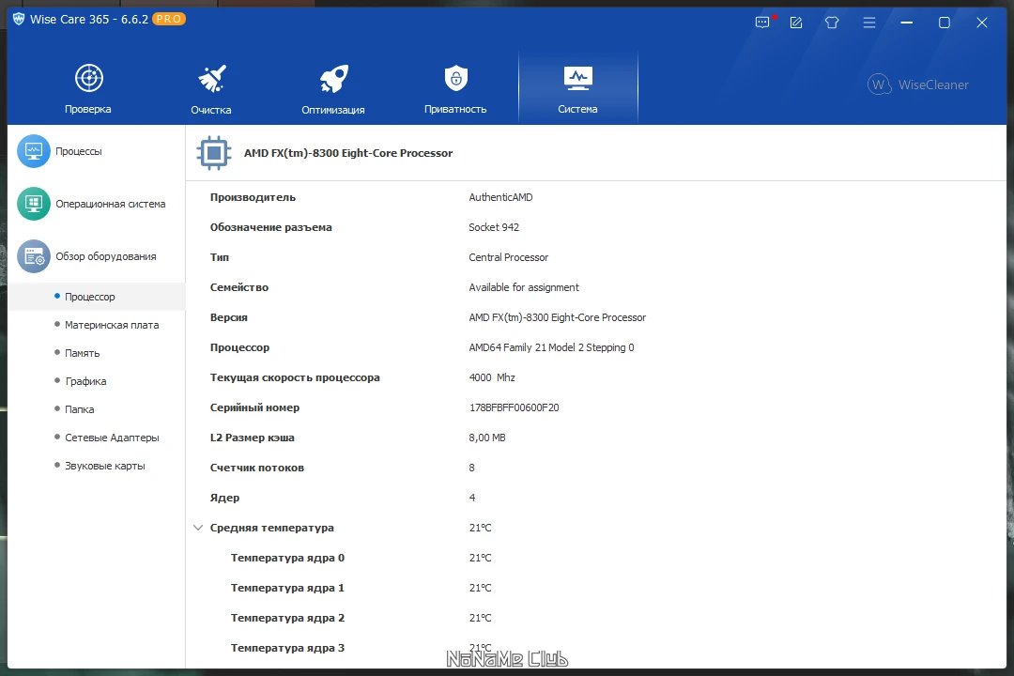Click the Available for assignment value

pyautogui.click(x=524, y=287)
